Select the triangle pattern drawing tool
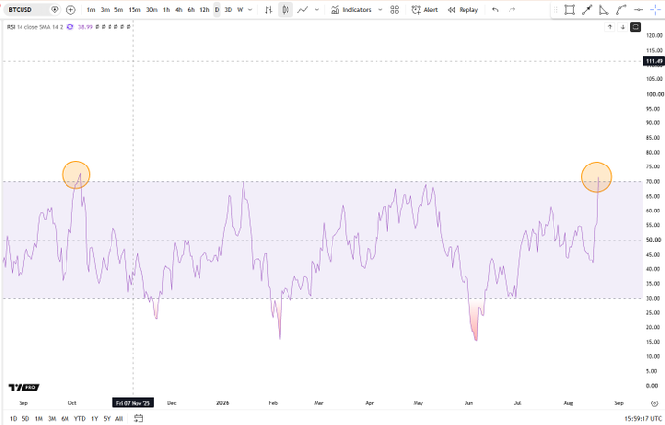 coord(604,10)
